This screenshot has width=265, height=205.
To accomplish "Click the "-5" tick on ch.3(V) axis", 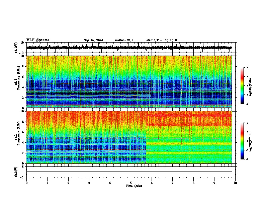I will point(23,177).
